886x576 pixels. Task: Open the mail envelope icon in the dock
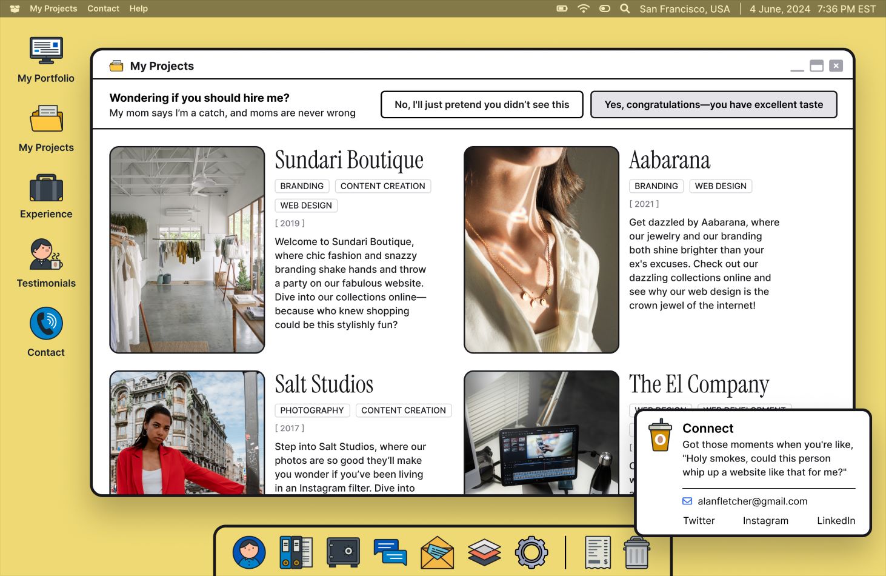point(438,552)
